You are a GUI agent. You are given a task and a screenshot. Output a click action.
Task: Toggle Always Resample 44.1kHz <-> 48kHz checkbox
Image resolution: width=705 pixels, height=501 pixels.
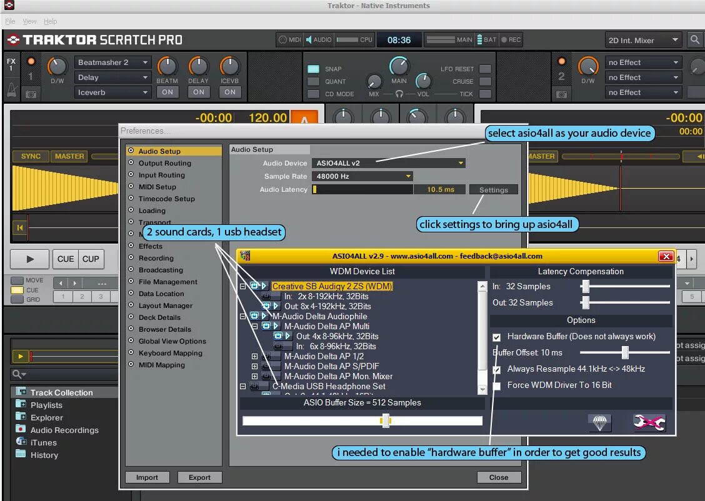[x=496, y=370]
